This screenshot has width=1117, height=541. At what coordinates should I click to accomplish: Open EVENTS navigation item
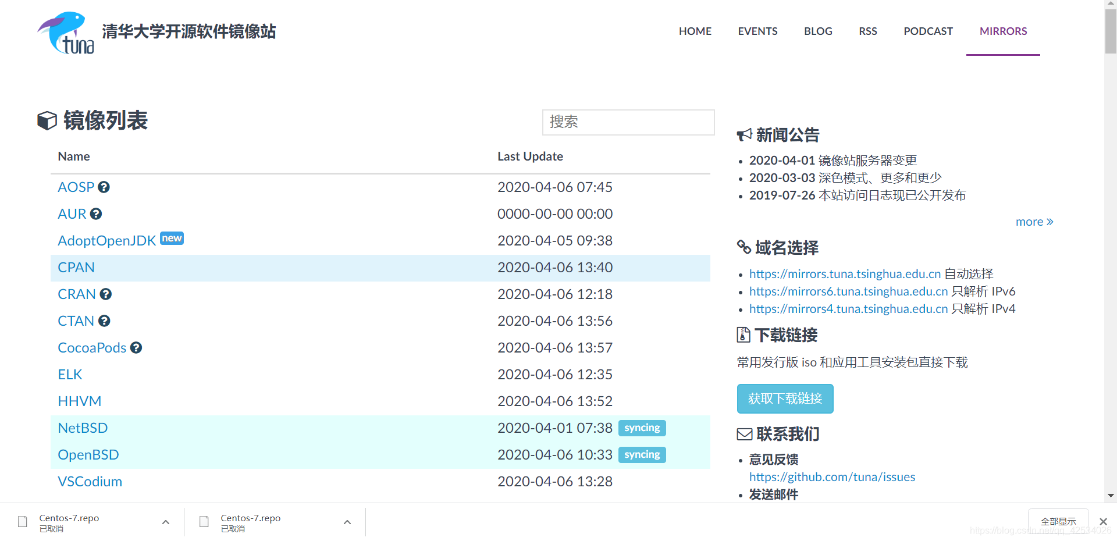(x=757, y=31)
